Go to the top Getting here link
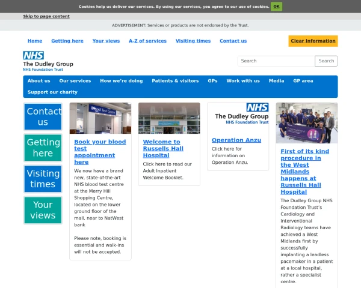The width and height of the screenshot is (361, 288). coord(67,41)
